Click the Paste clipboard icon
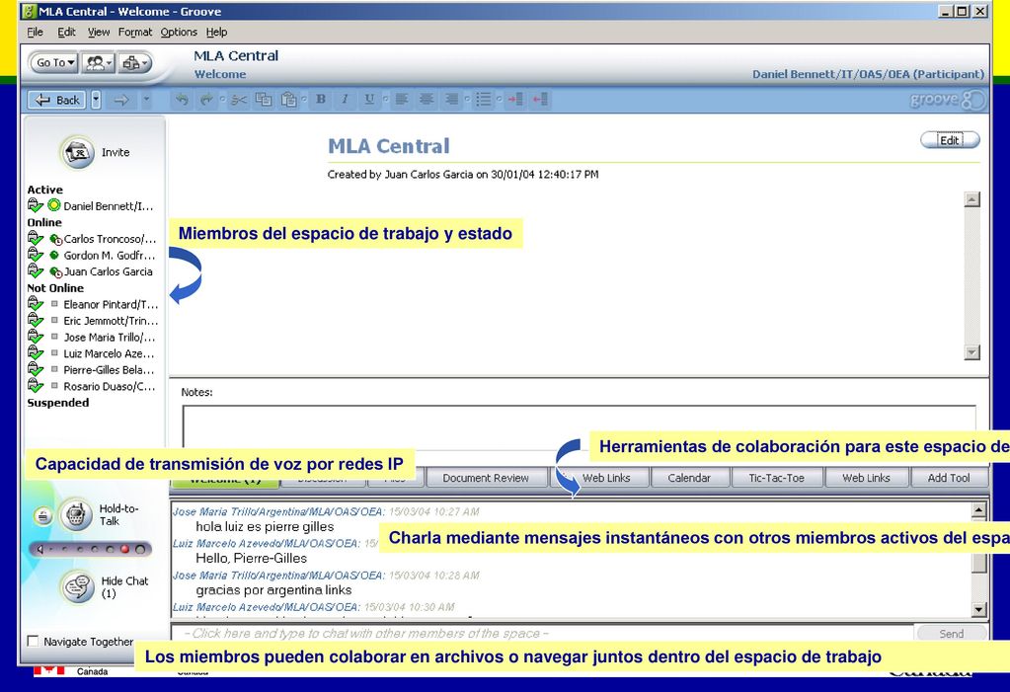1010x692 pixels. tap(289, 100)
